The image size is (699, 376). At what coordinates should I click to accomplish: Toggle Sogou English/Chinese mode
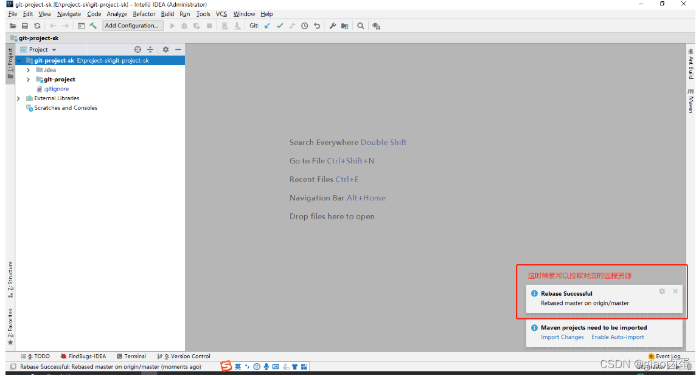(x=238, y=367)
